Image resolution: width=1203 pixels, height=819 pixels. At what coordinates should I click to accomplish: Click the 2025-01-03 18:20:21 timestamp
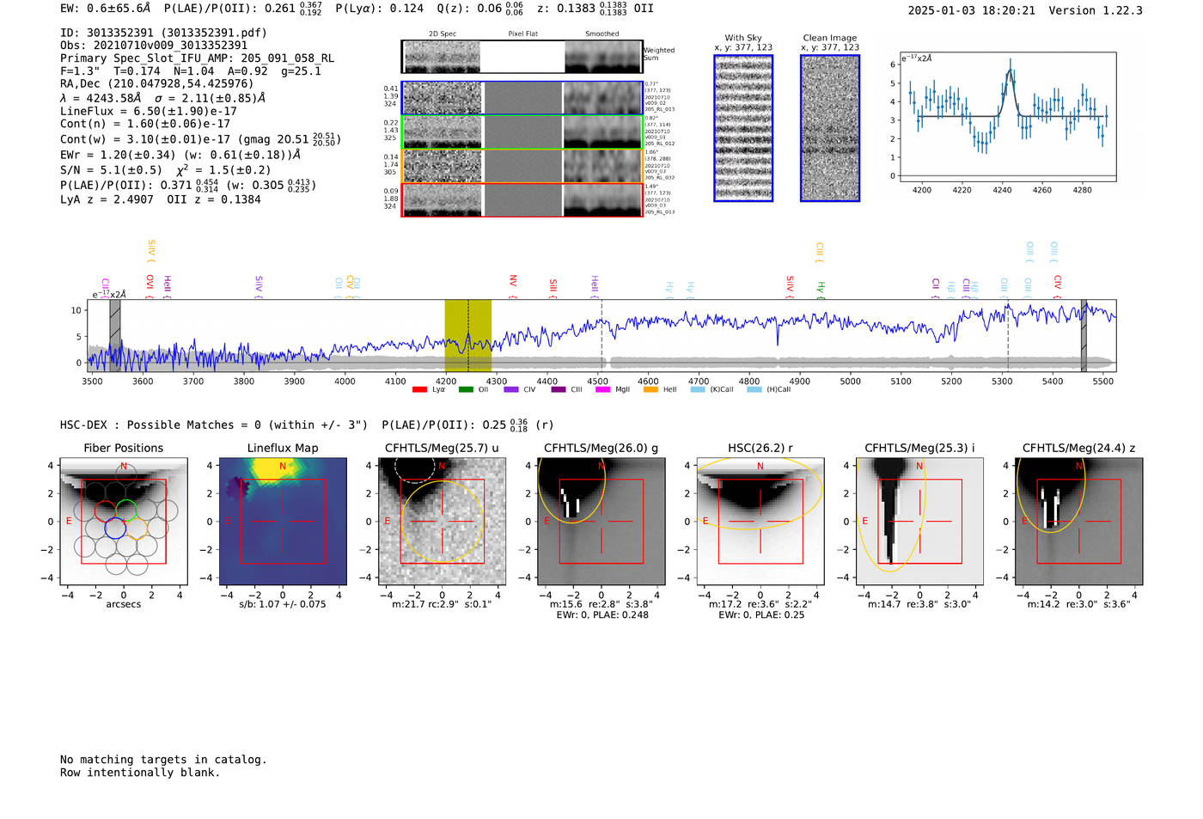coord(971,10)
